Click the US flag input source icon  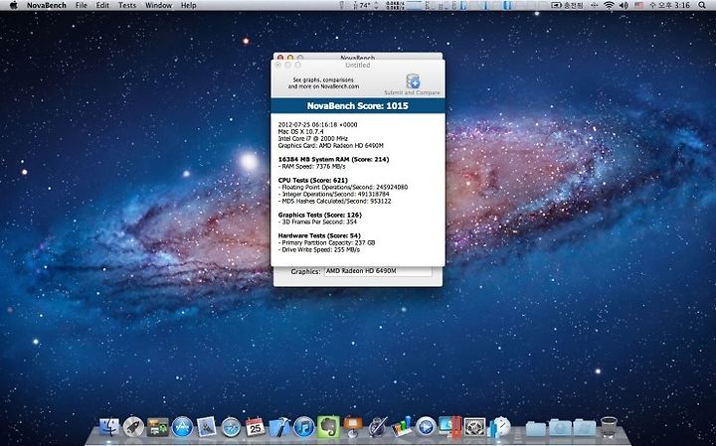[638, 5]
